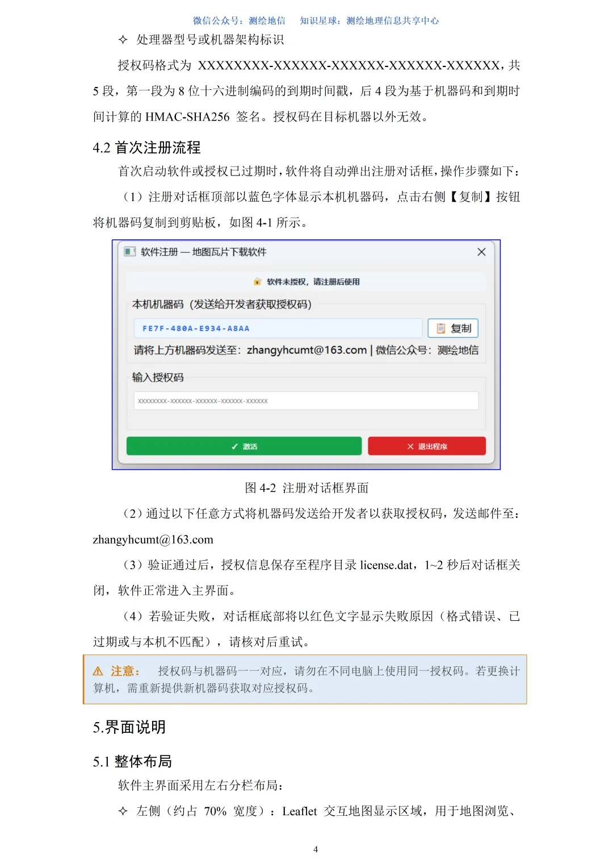Click the 微信公众号：测绘地信 header text
Image resolution: width=613 pixels, height=868 pixels.
pos(239,20)
